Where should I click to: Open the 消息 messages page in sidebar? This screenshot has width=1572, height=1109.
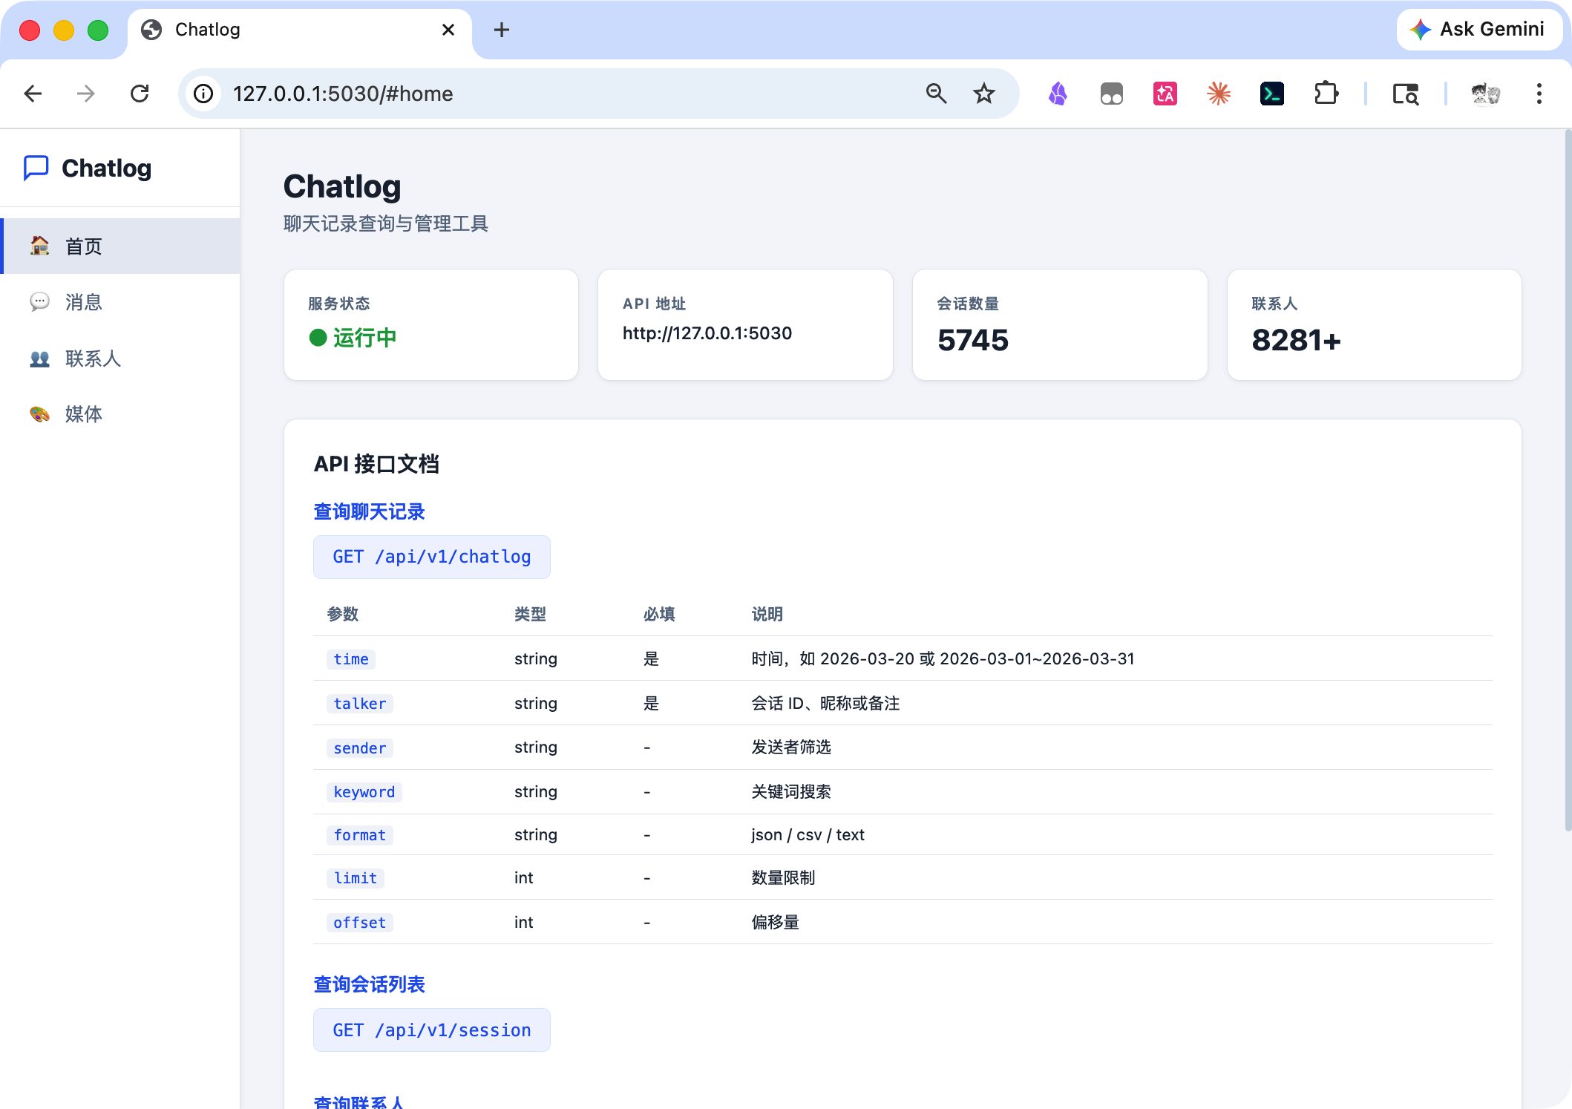tap(120, 302)
